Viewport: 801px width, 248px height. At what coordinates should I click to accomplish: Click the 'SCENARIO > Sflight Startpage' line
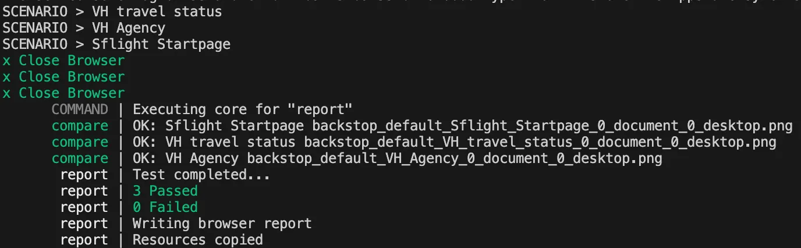[x=116, y=44]
